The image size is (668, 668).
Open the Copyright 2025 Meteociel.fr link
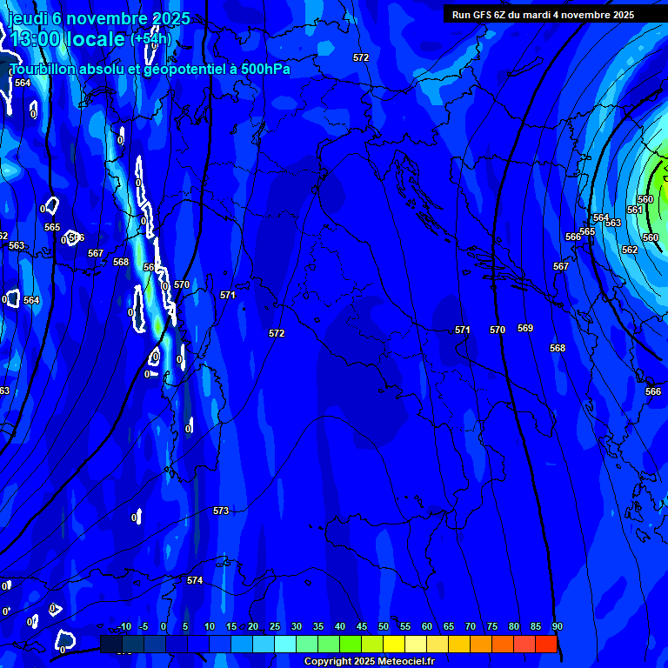point(369,662)
